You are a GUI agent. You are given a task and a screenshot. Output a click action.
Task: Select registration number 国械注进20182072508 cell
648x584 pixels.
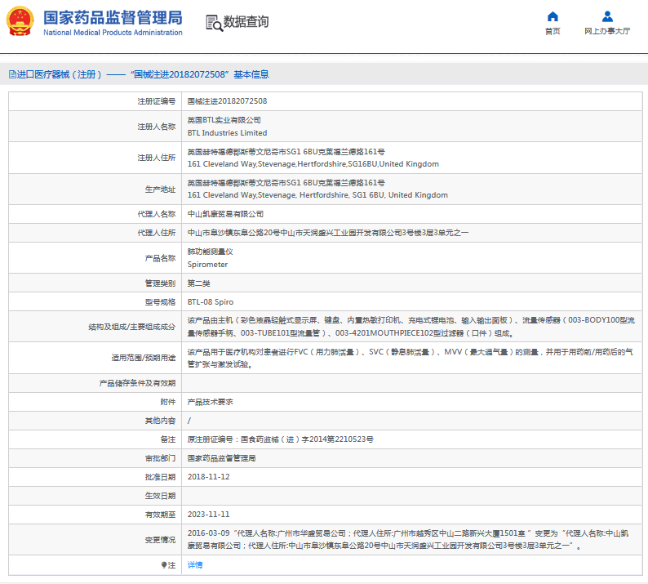coord(228,101)
